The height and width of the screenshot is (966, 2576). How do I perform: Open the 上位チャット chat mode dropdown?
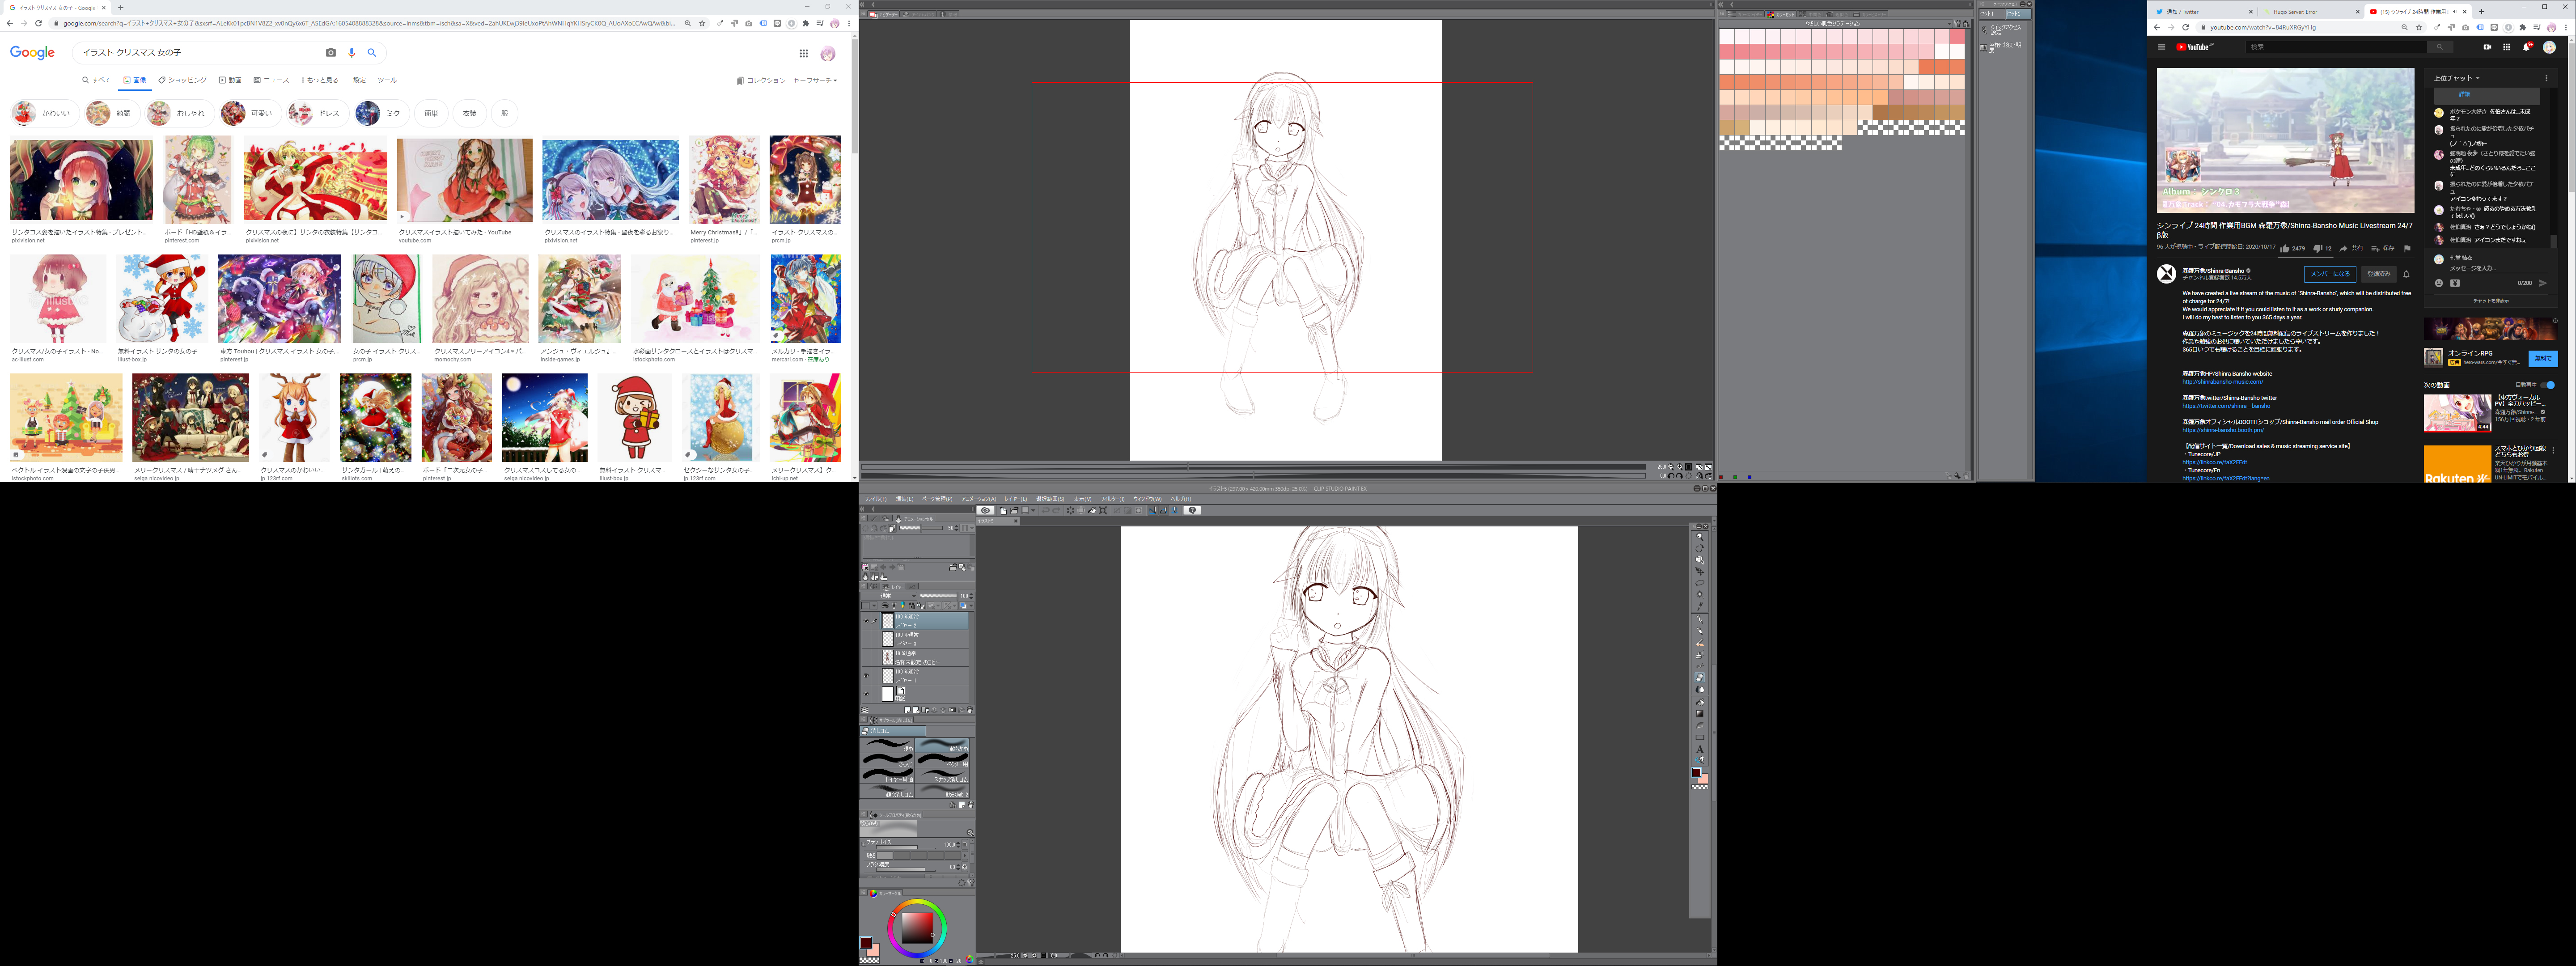(2457, 78)
